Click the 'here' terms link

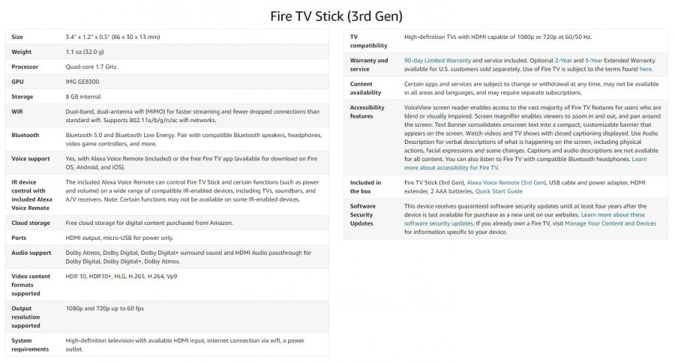pos(645,69)
